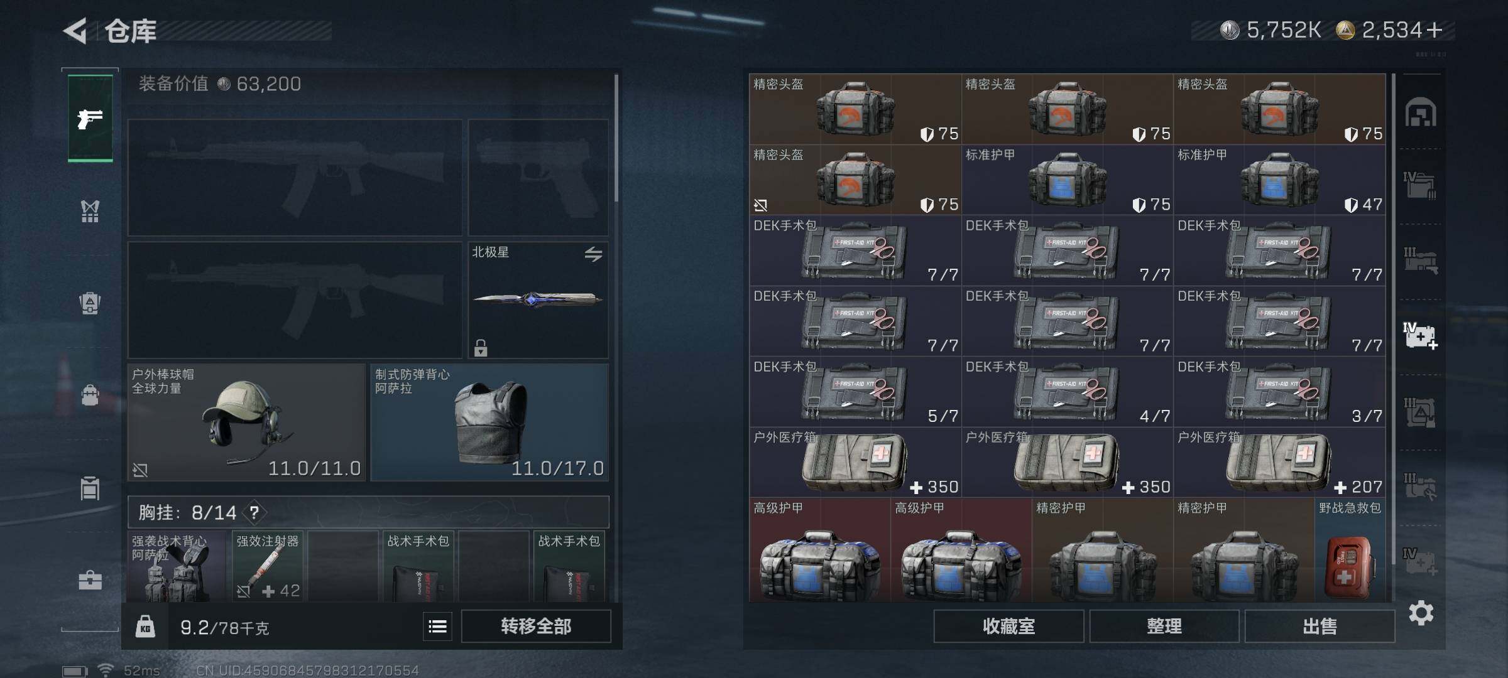
Task: Click the 整理 sort button
Action: tap(1164, 626)
